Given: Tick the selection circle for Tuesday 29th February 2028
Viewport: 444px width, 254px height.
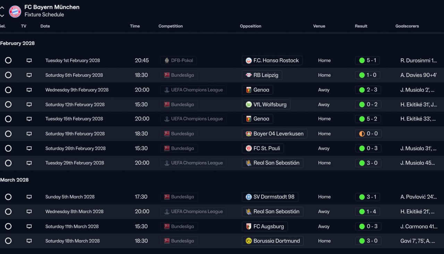Looking at the screenshot, I should [x=8, y=163].
